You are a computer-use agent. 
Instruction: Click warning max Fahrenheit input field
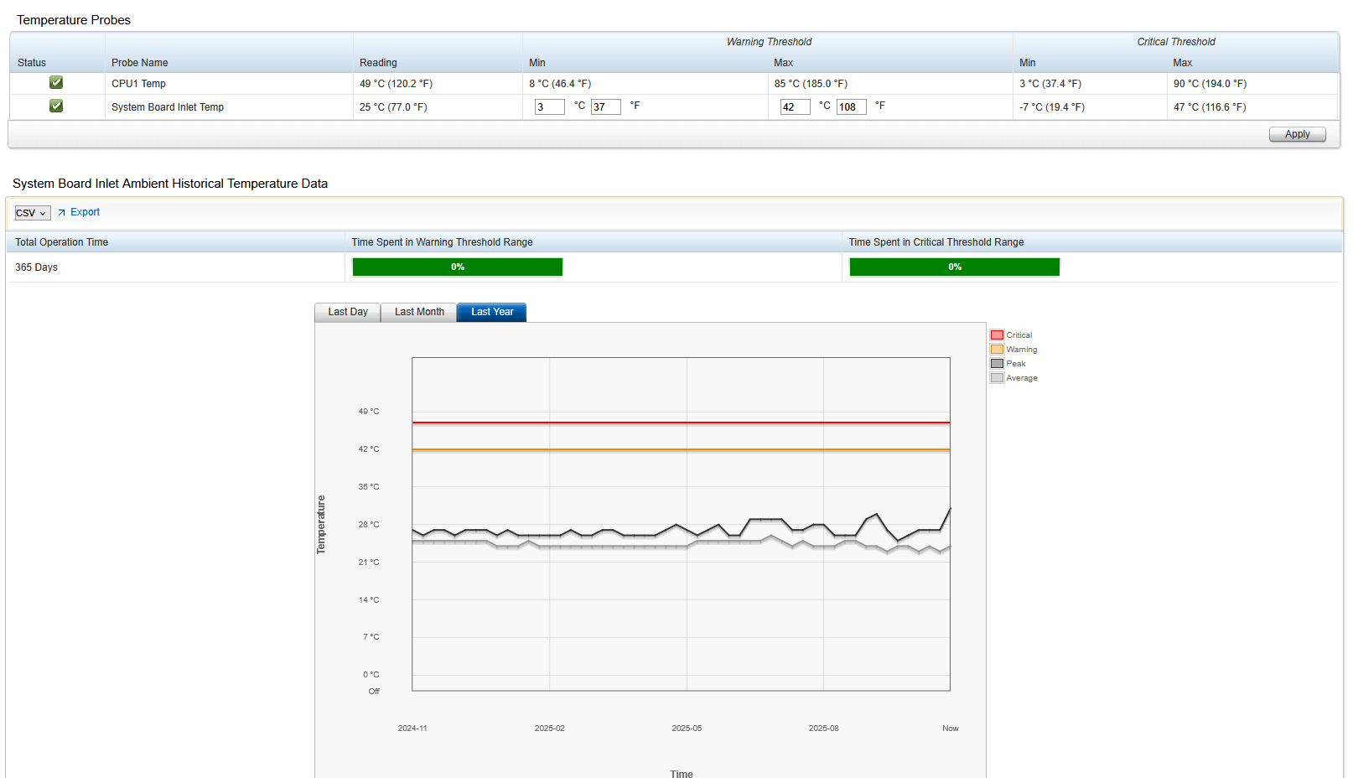coord(851,106)
